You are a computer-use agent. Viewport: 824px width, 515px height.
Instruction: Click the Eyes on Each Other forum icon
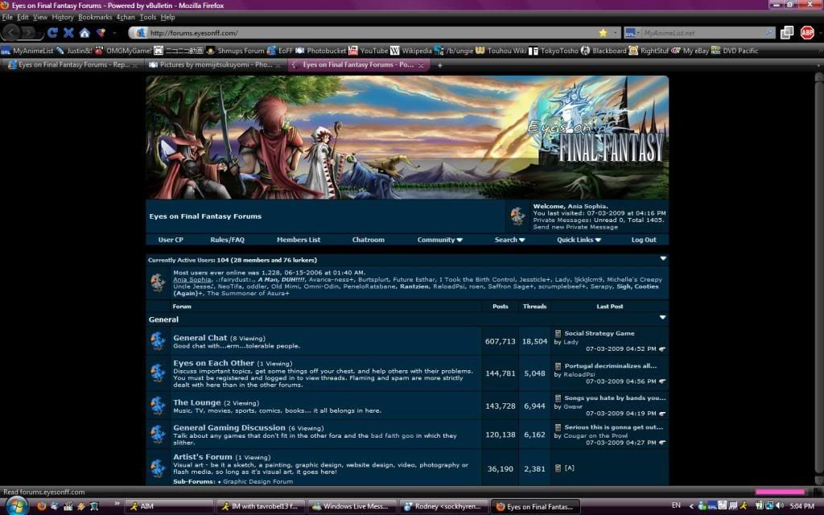[x=158, y=373]
